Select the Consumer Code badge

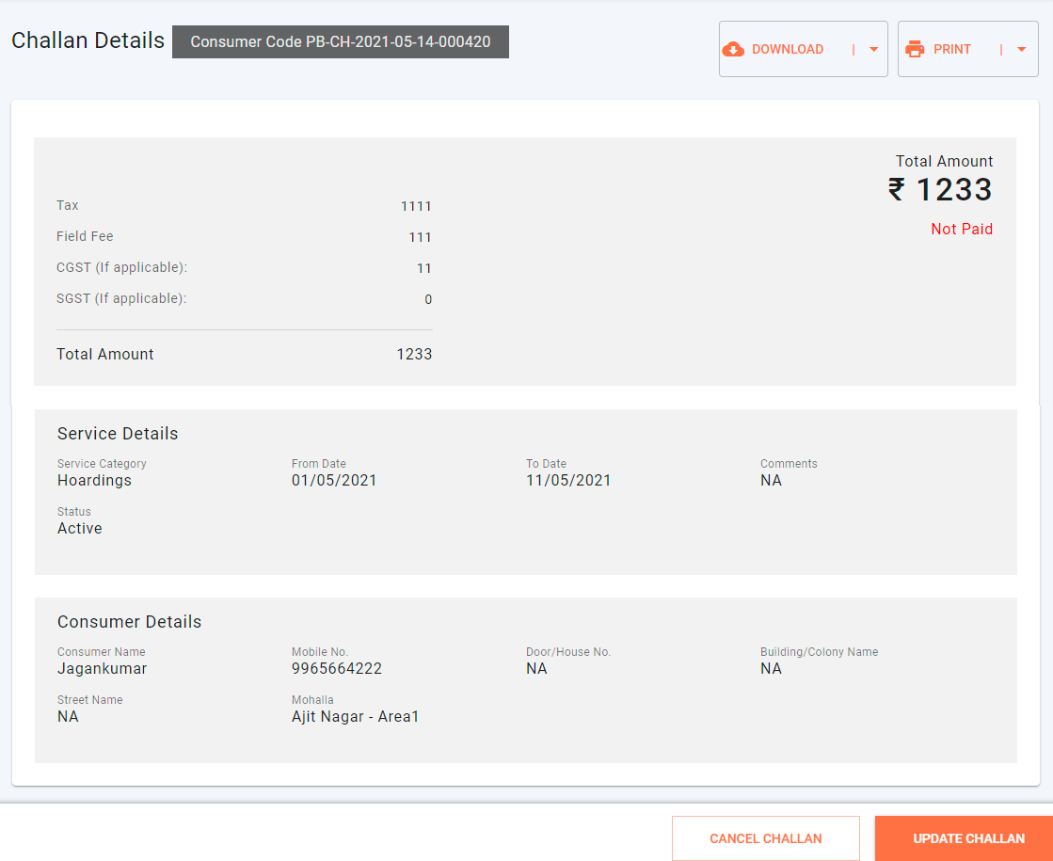point(340,42)
